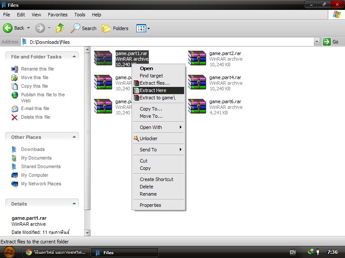Select the game.part6.rar archive icon
345x258 pixels.
click(x=197, y=107)
